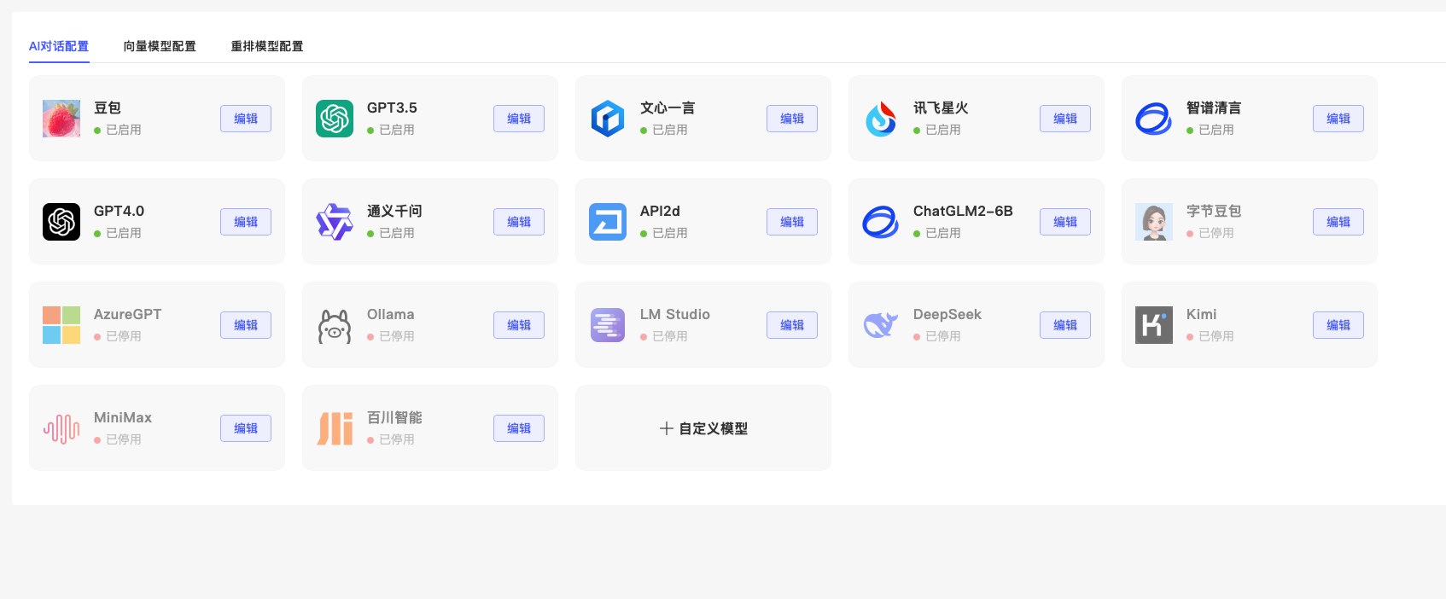Click the Kimi model name
This screenshot has height=599, width=1446.
pyautogui.click(x=1201, y=314)
